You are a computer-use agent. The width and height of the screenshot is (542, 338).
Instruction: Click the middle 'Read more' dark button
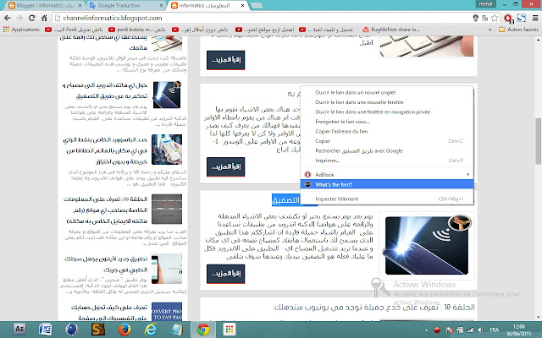pos(226,167)
